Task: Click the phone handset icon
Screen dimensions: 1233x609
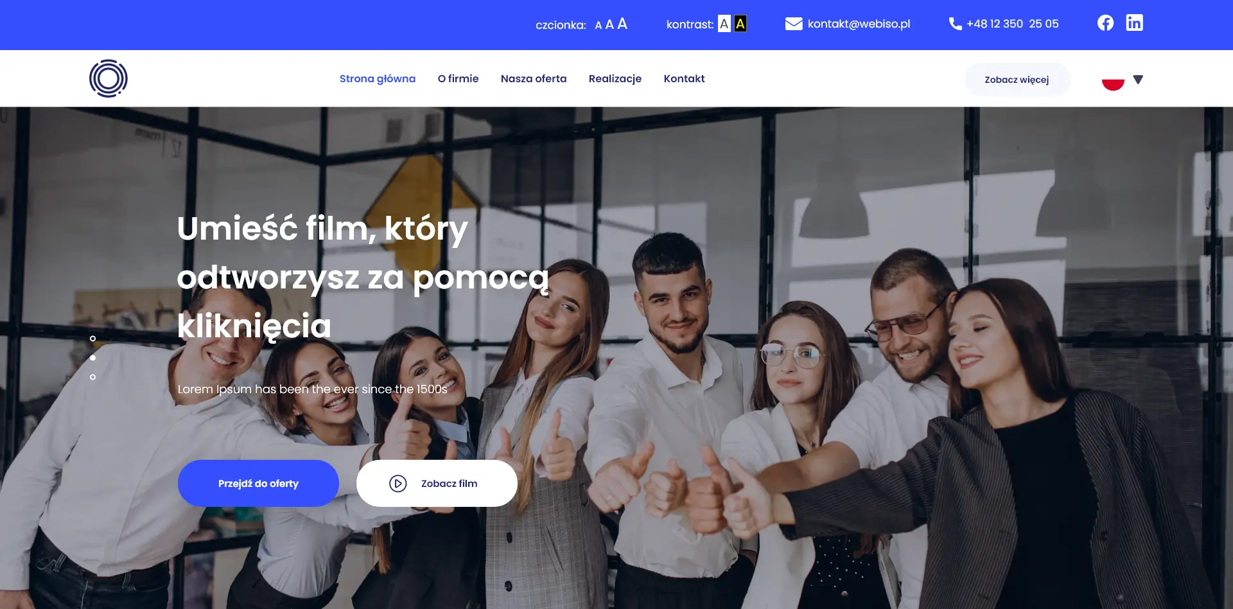Action: point(956,24)
